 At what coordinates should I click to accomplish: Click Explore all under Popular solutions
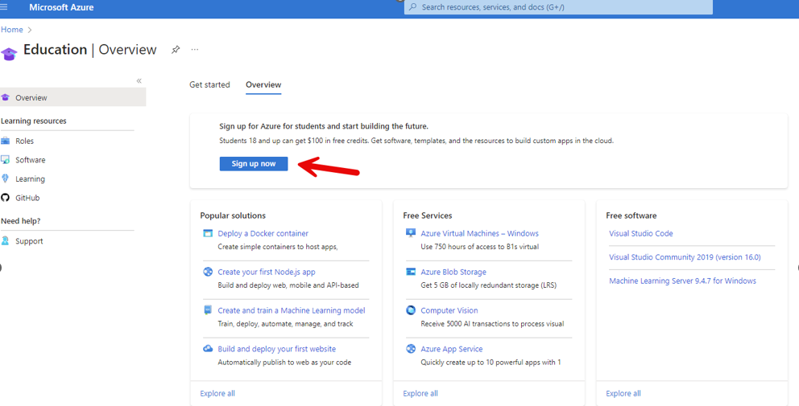(217, 393)
